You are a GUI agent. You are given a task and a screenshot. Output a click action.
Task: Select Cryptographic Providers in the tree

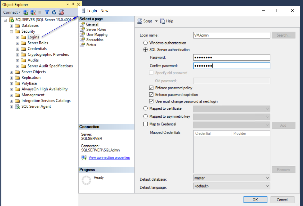coord(48,54)
